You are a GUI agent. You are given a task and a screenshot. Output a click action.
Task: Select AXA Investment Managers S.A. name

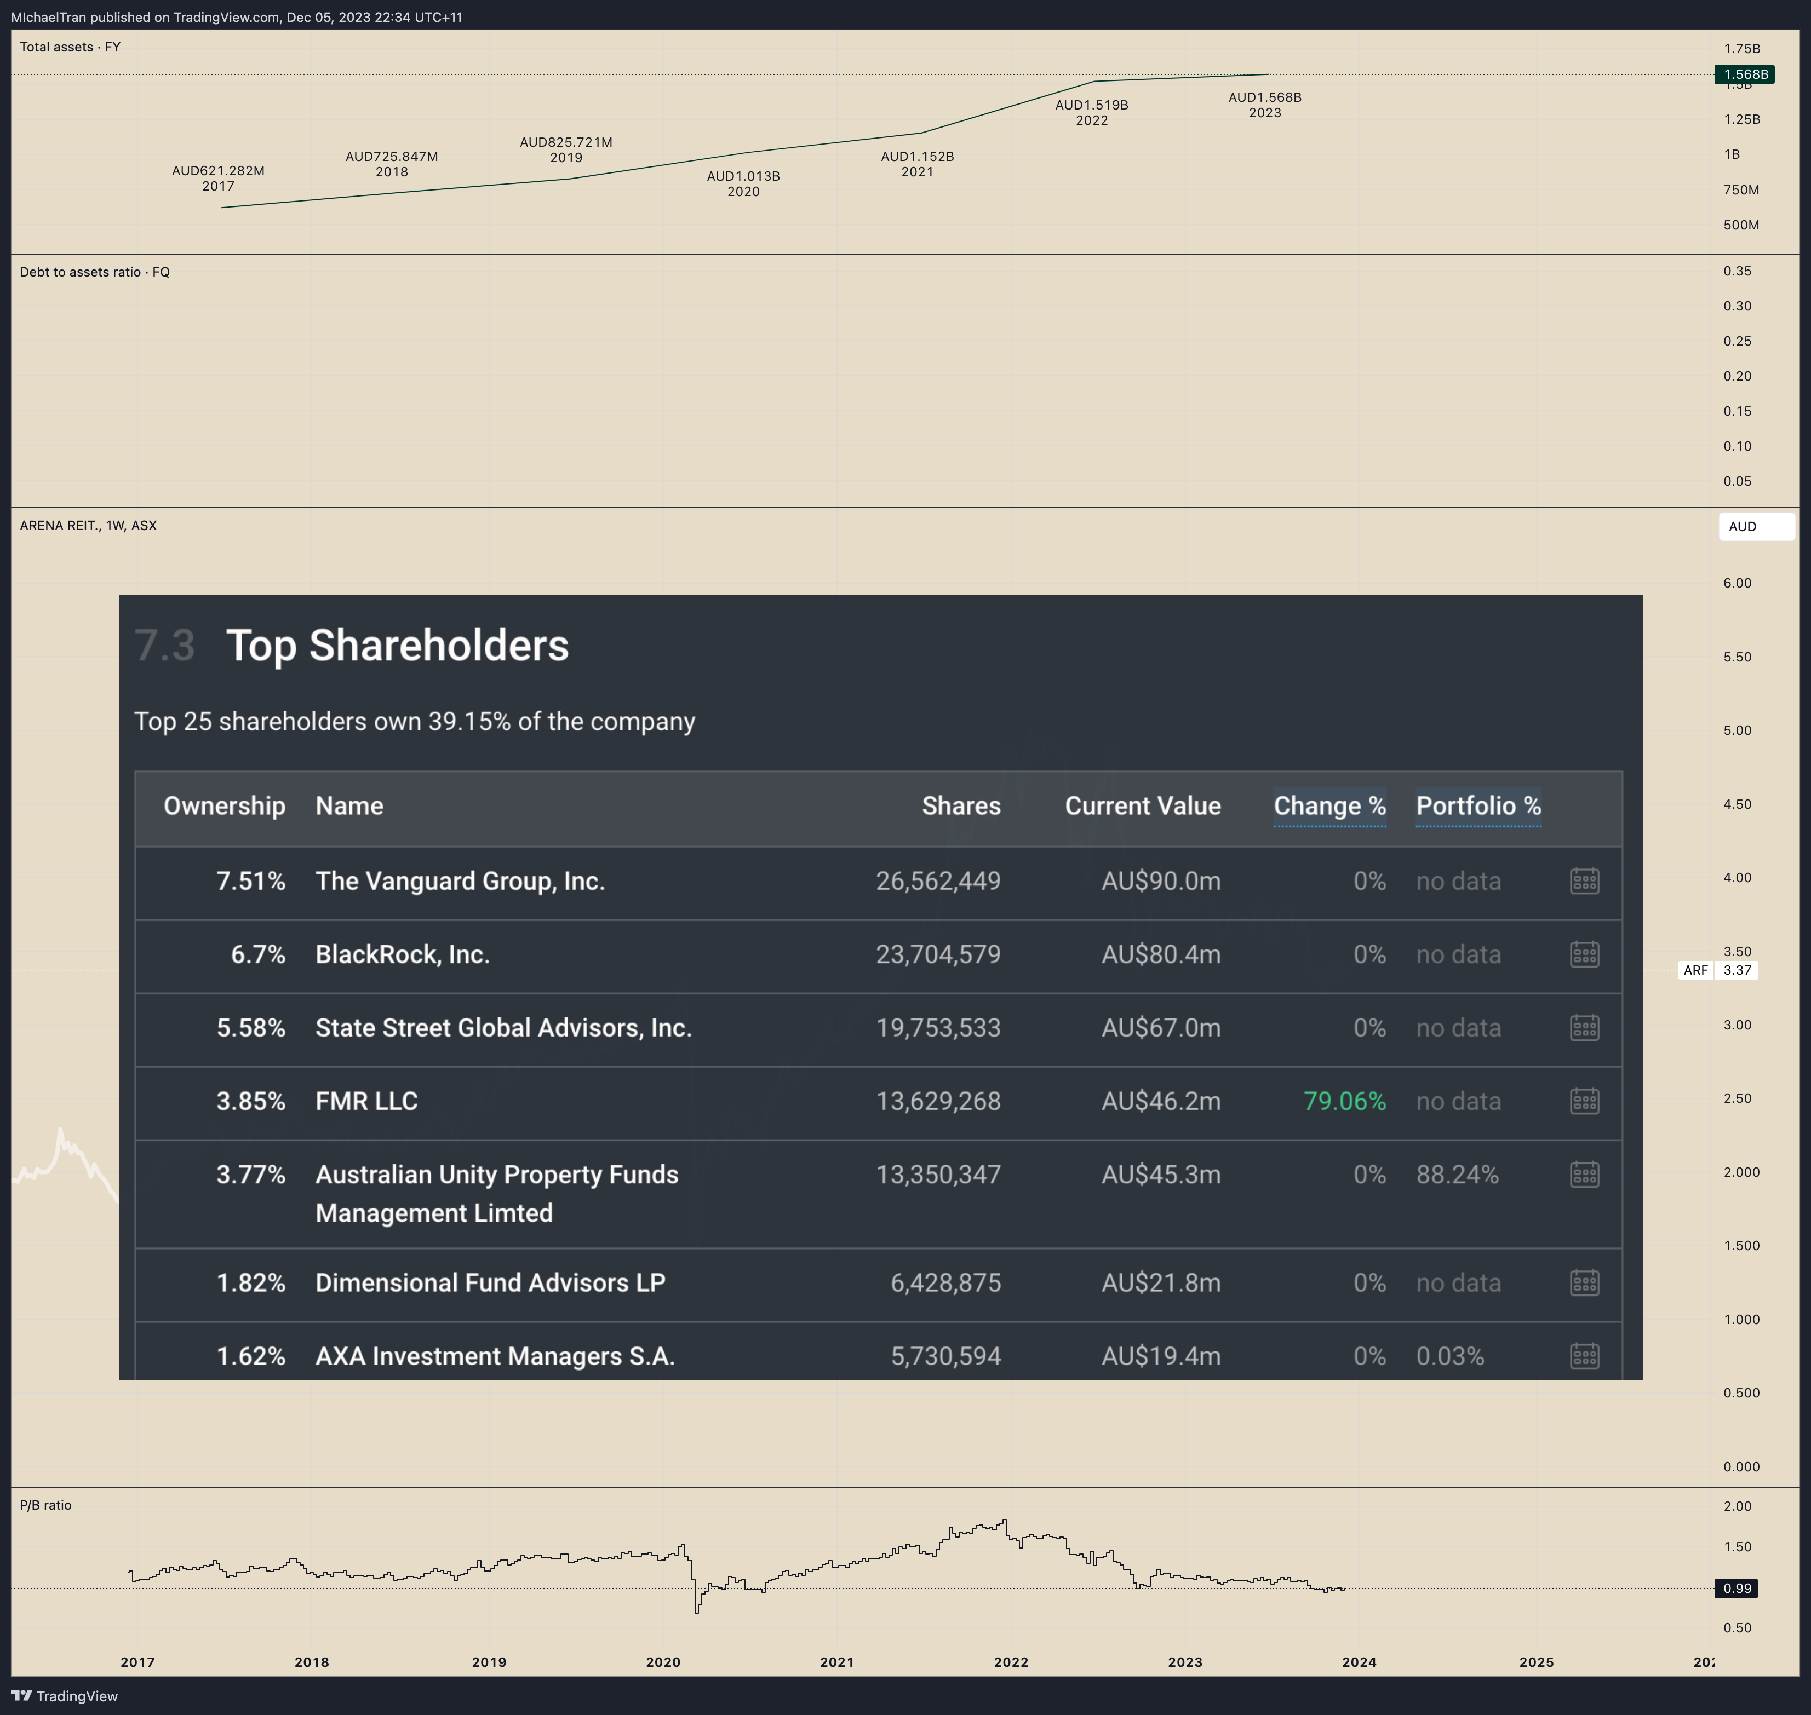(x=495, y=1356)
